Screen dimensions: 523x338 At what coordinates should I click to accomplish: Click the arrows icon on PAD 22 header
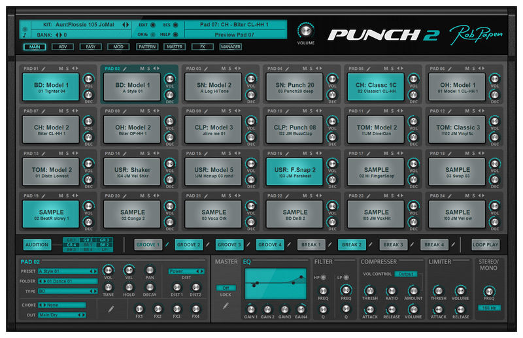(319, 195)
